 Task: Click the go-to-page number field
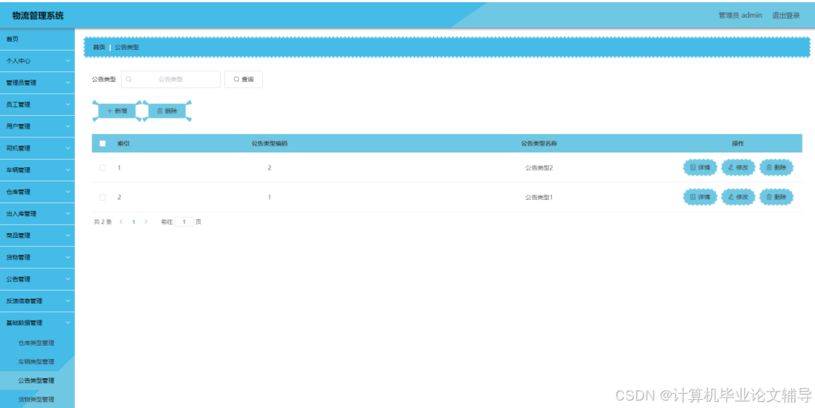coord(184,222)
